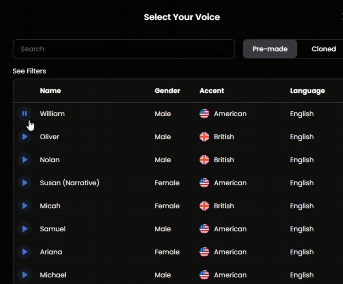This screenshot has height=284, width=343.
Task: Click the British flag icon in Nolan's row
Action: (x=204, y=160)
